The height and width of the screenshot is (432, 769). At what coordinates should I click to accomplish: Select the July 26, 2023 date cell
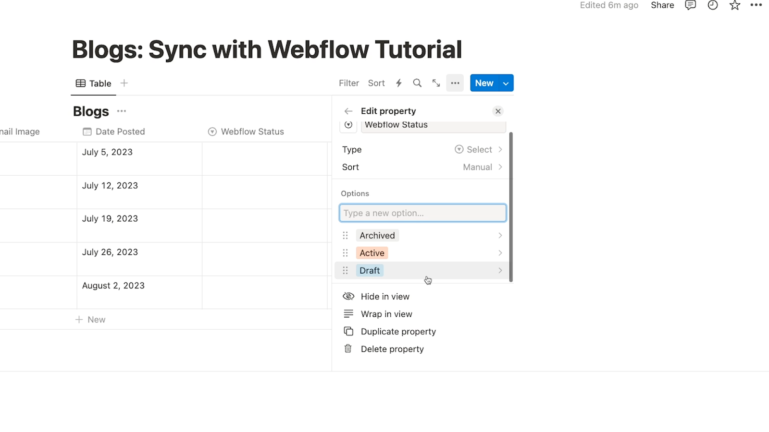point(139,259)
